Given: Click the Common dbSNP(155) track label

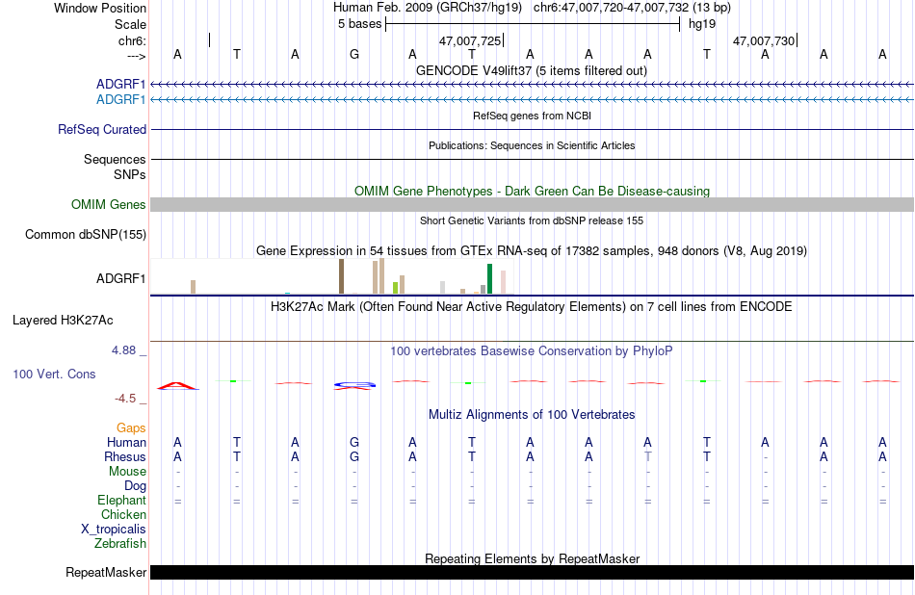Looking at the screenshot, I should pos(86,235).
